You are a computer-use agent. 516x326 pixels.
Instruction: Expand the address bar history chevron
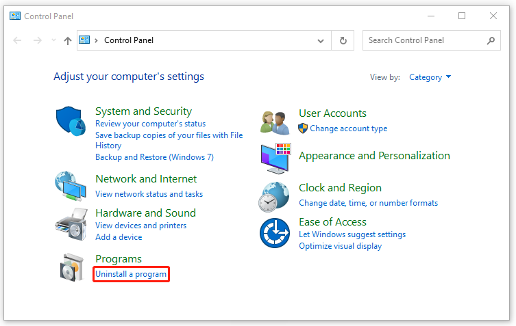pyautogui.click(x=321, y=41)
